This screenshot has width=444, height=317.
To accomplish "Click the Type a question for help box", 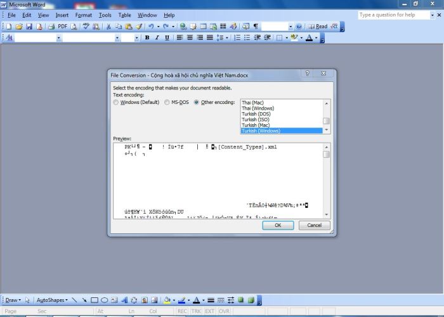I will [394, 15].
